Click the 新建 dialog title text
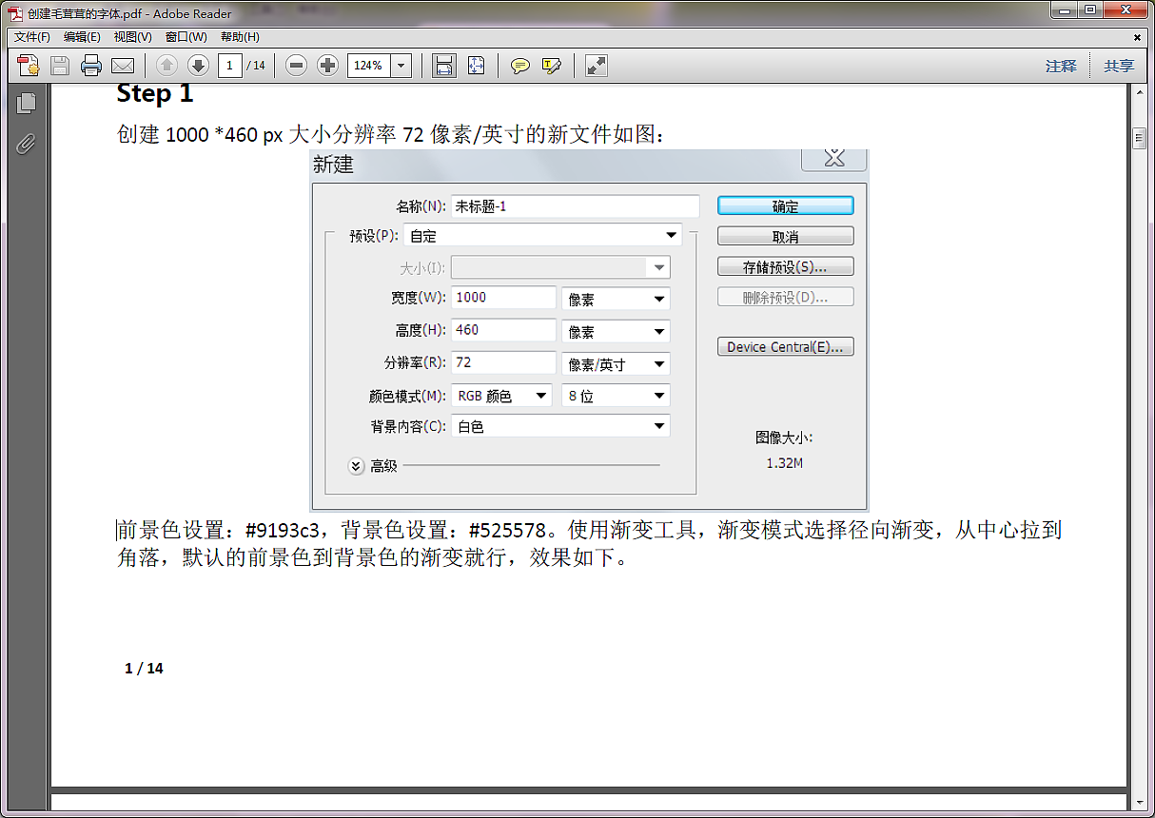 coord(333,165)
